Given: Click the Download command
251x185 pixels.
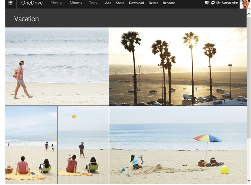Looking at the screenshot, I should [136, 3].
